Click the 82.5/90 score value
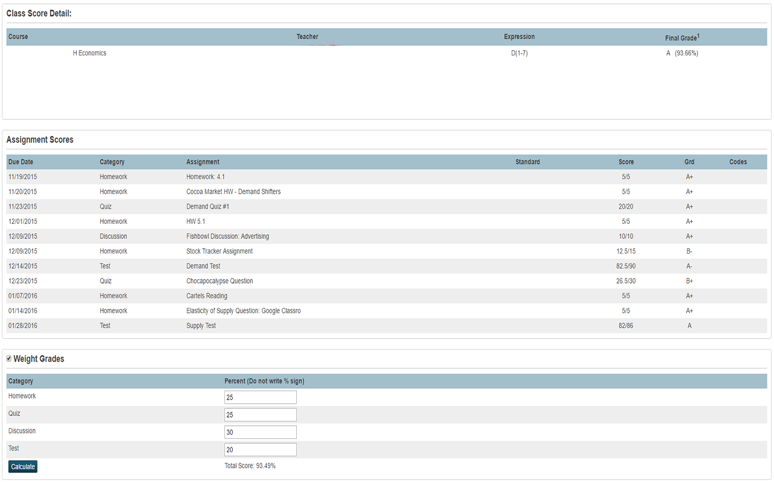Screen dimensions: 774x483 [626, 266]
